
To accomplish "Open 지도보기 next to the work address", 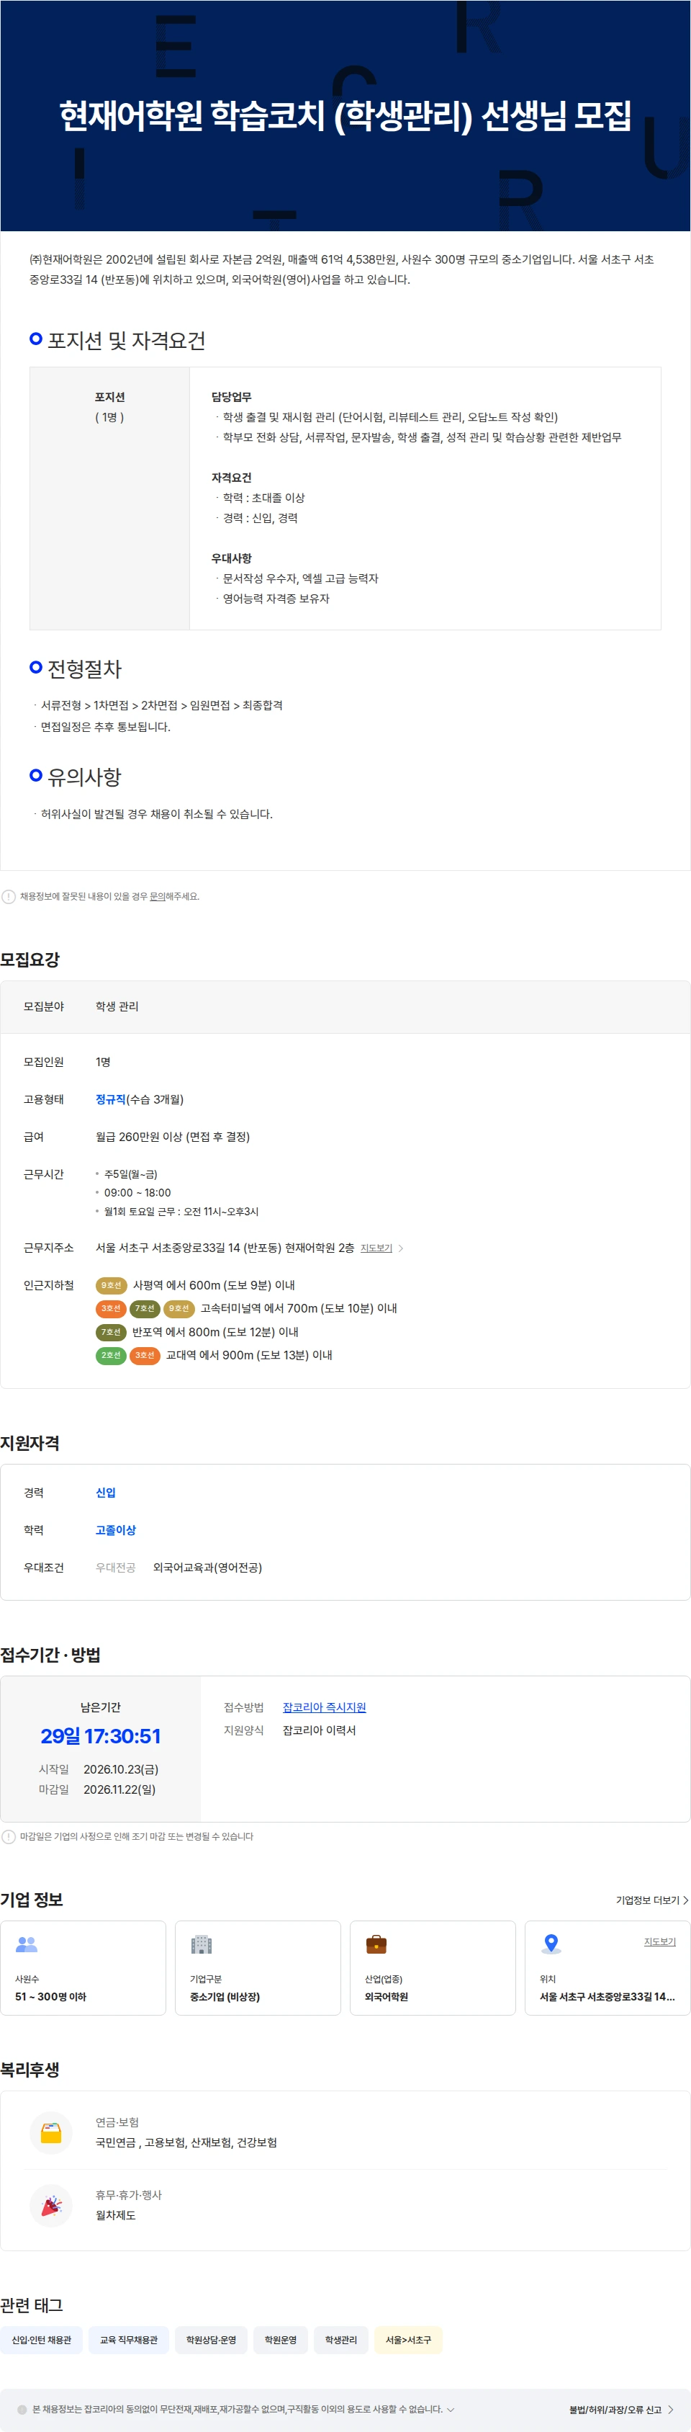I will (x=376, y=1248).
